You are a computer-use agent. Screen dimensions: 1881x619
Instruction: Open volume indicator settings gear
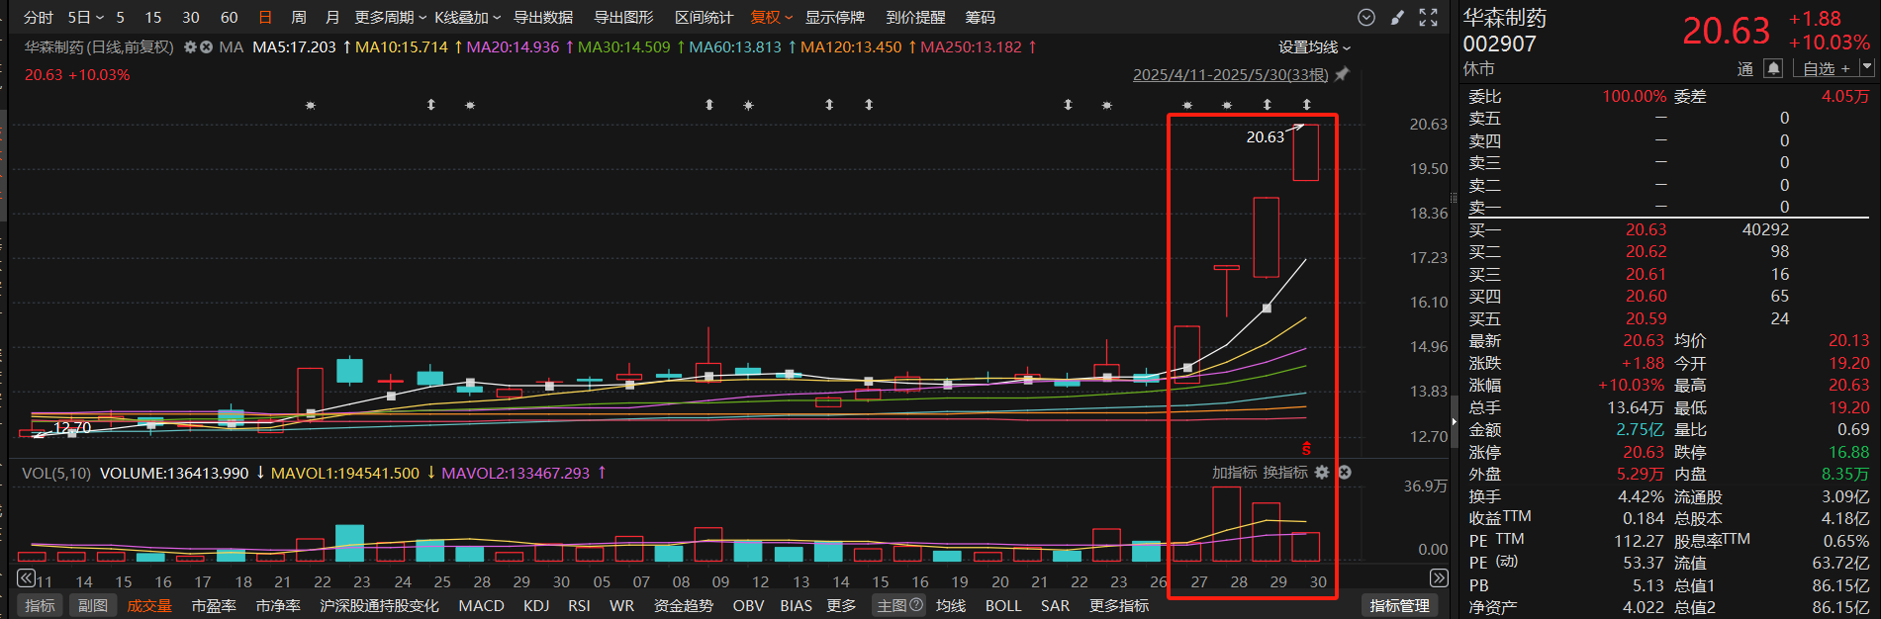pos(1322,473)
